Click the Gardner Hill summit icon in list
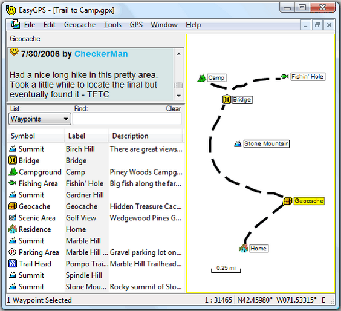Image resolution: width=341 pixels, height=311 pixels. coord(13,195)
